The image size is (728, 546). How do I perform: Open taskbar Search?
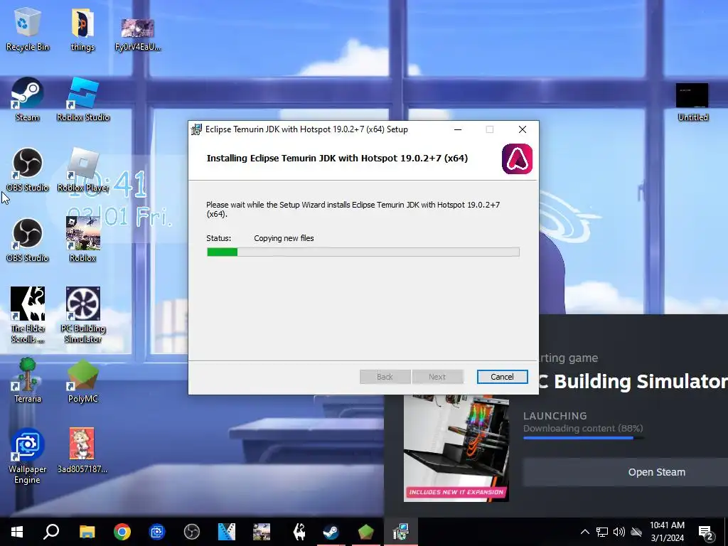tap(51, 532)
